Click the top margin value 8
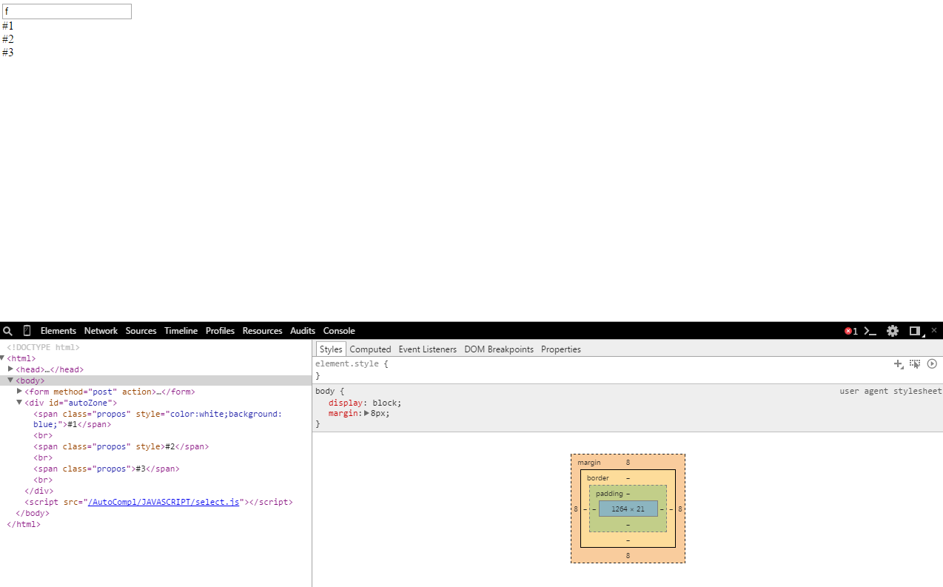The height and width of the screenshot is (587, 943). coord(628,462)
